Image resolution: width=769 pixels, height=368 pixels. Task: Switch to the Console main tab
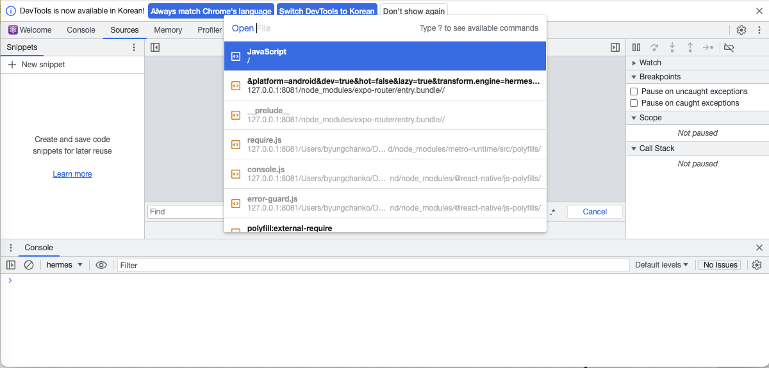[81, 30]
